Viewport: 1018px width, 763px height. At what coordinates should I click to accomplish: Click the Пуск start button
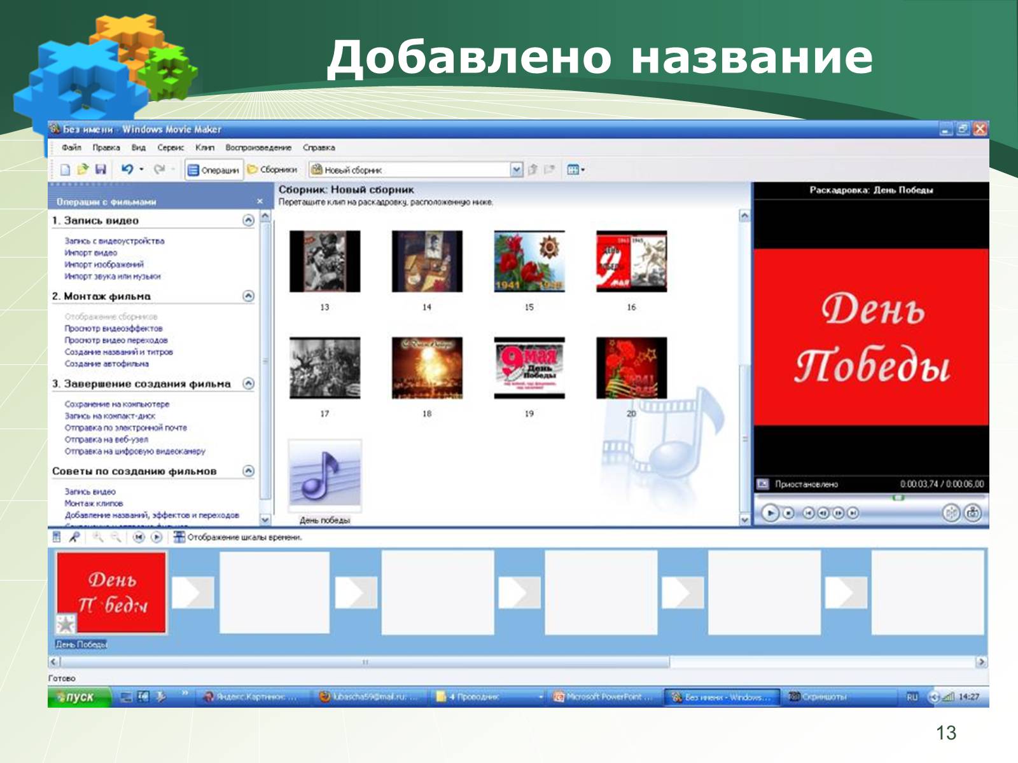pyautogui.click(x=79, y=697)
